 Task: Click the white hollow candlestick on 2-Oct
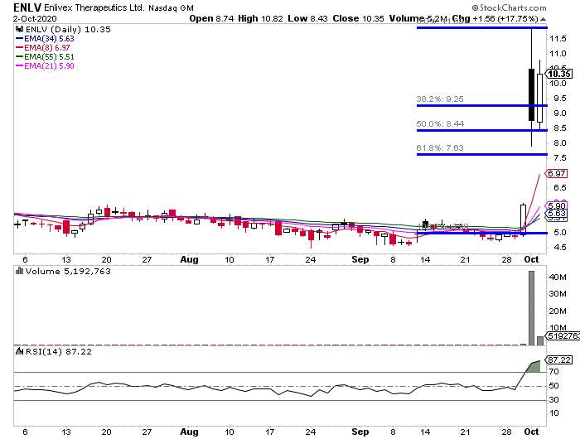(540, 98)
